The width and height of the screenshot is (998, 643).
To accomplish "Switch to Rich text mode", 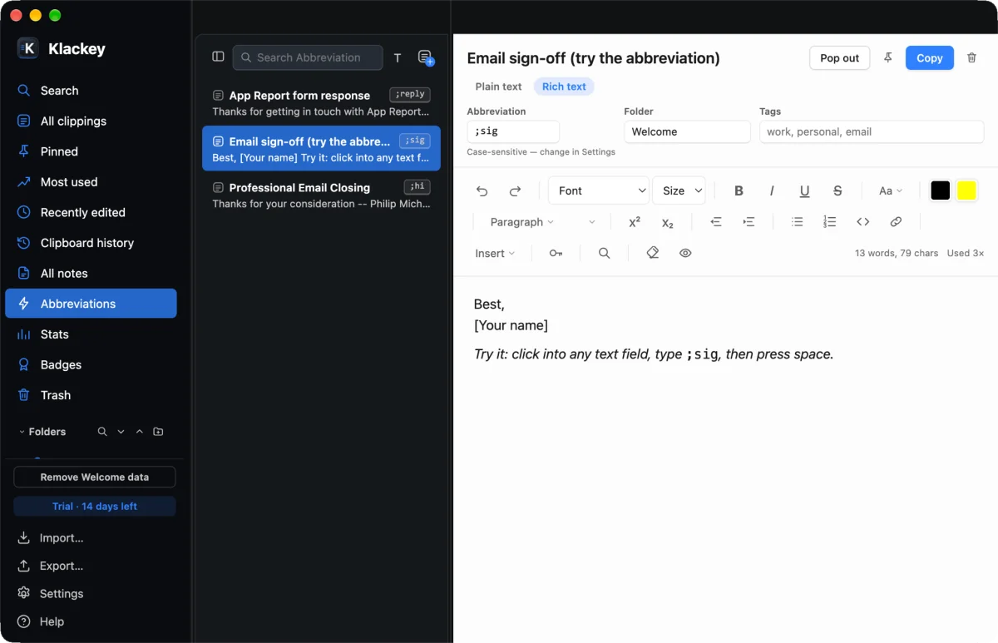I will point(564,87).
